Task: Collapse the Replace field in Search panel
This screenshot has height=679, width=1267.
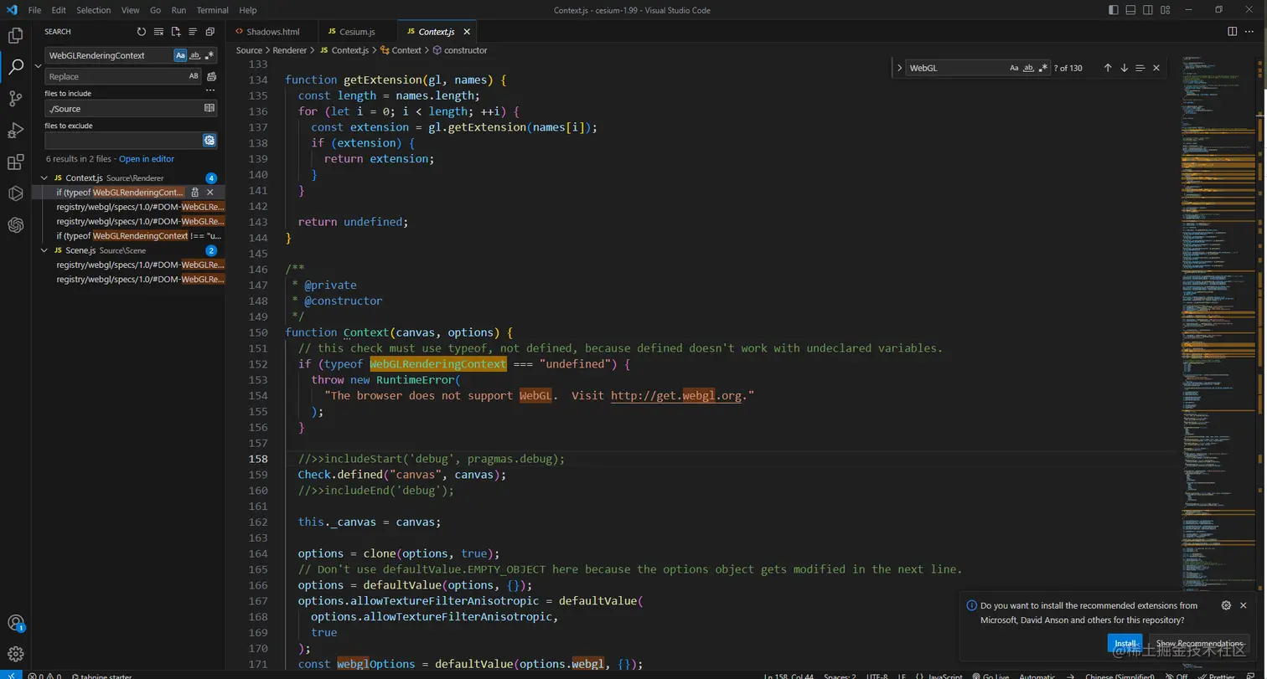Action: 38,65
